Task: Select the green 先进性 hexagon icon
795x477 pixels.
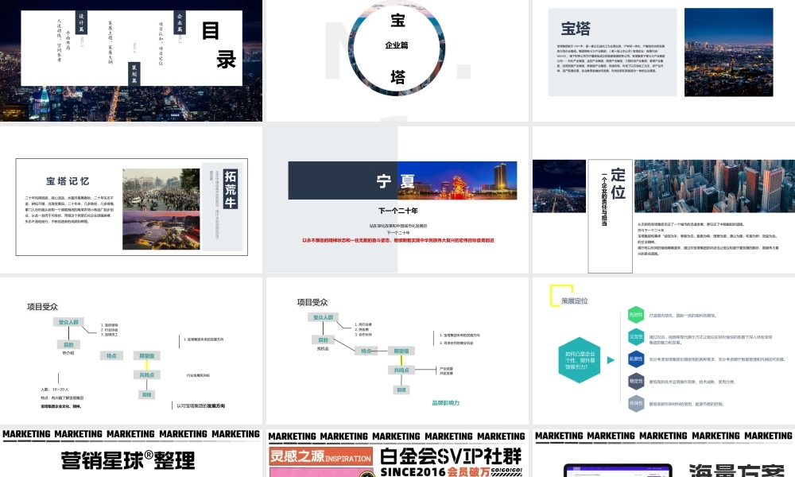Action: [x=636, y=316]
